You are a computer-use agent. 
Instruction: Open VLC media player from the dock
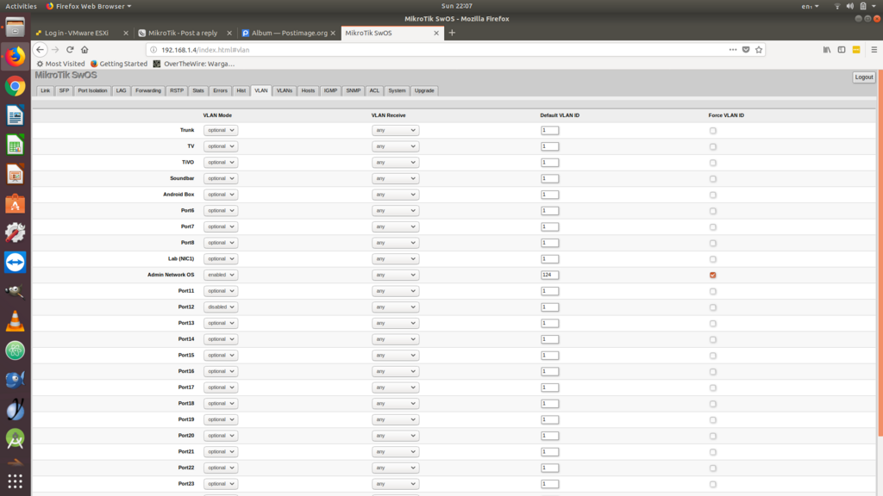coord(16,321)
